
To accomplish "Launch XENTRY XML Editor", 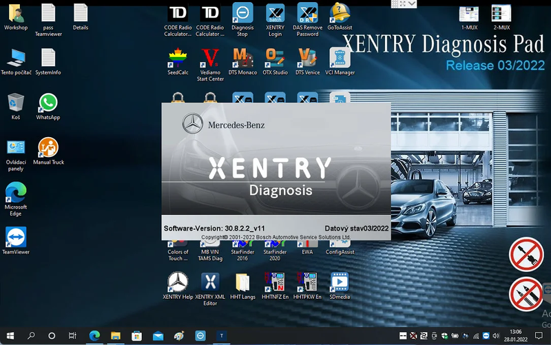I will [x=210, y=289].
